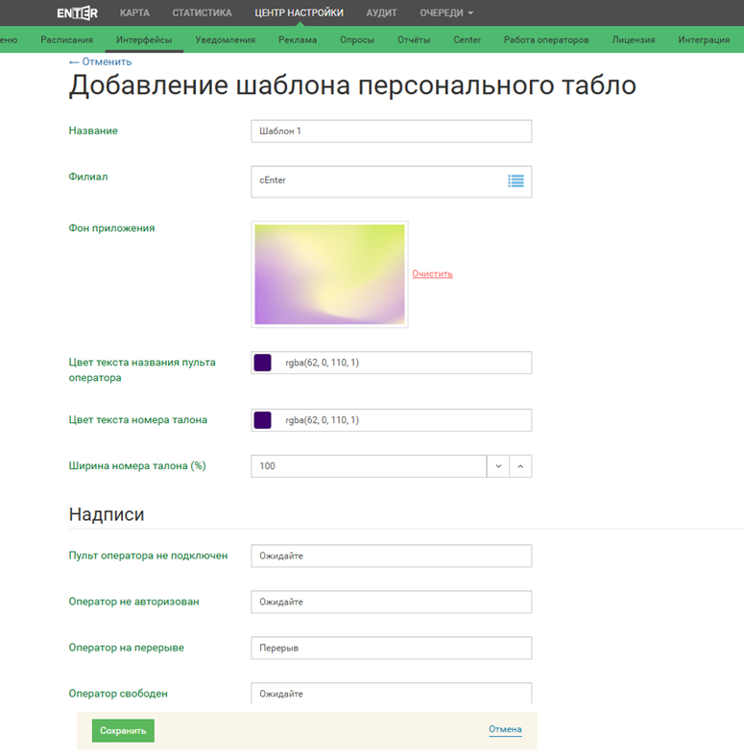Open the Статистика menu item
The image size is (744, 756).
coord(202,13)
